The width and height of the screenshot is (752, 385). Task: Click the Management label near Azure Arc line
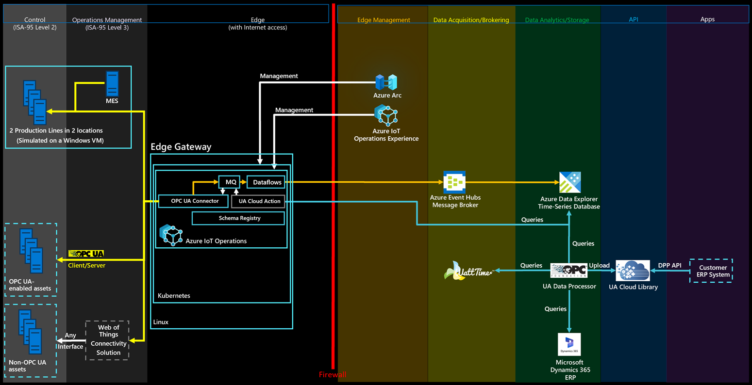(279, 76)
